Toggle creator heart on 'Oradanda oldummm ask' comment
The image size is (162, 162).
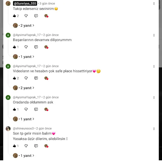coord(46,109)
